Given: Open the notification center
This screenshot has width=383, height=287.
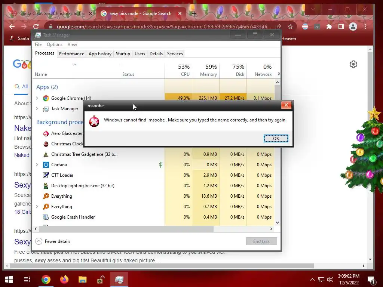Looking at the screenshot, I should [x=371, y=280].
